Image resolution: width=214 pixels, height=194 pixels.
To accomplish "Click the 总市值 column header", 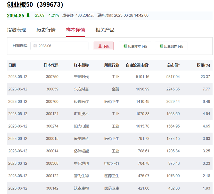I will pos(173,65).
